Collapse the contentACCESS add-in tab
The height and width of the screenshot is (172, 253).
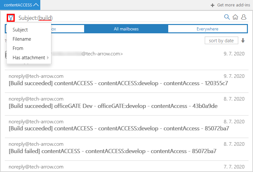tap(20, 5)
